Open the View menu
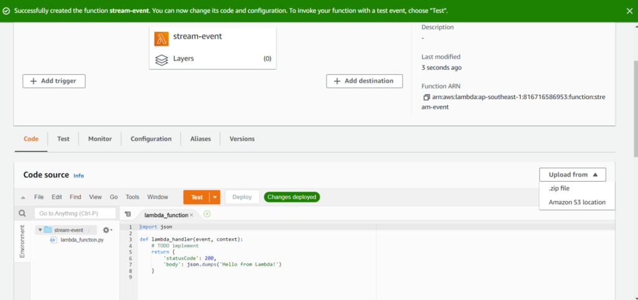Viewport: 638px width, 300px height. tap(95, 197)
